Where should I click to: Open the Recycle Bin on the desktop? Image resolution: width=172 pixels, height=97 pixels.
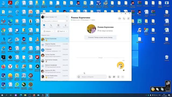click(167, 58)
